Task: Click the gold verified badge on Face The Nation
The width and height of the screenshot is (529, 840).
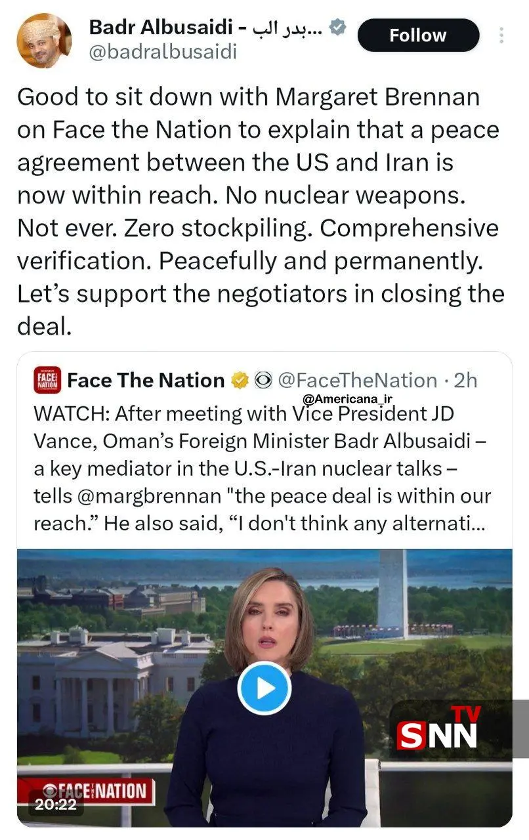Action: pyautogui.click(x=240, y=380)
